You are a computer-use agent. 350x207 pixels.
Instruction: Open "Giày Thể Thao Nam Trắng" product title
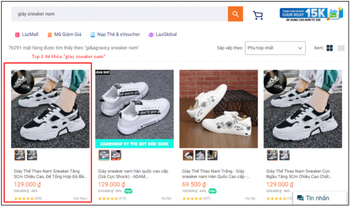tap(216, 174)
